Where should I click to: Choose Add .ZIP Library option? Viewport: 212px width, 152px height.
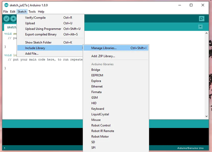pos(103,56)
